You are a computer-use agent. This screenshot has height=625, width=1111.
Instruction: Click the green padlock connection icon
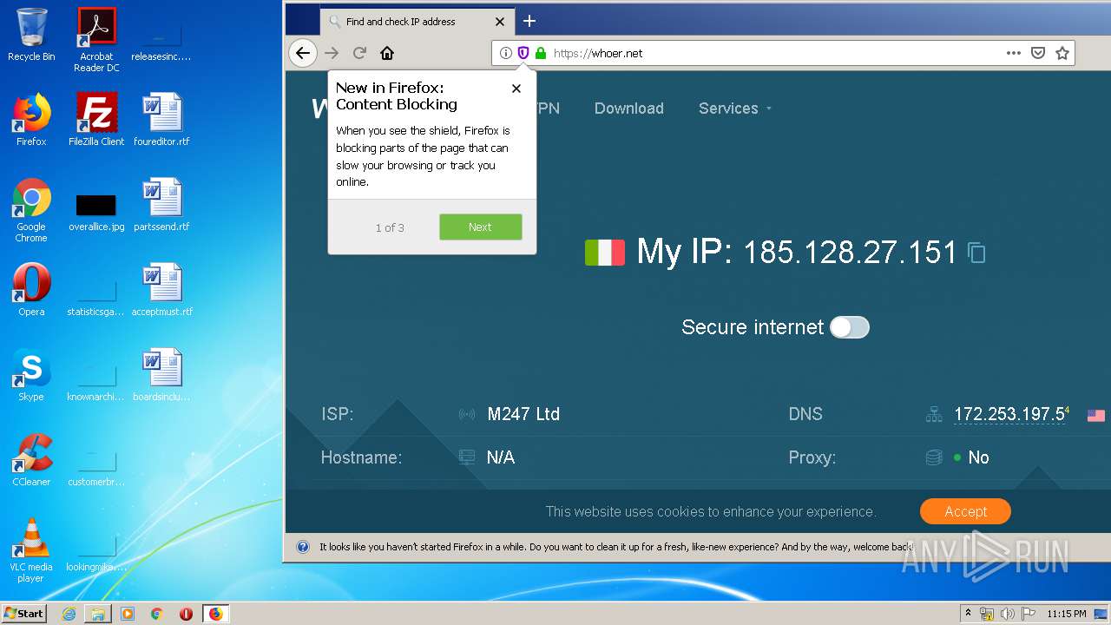coord(541,53)
